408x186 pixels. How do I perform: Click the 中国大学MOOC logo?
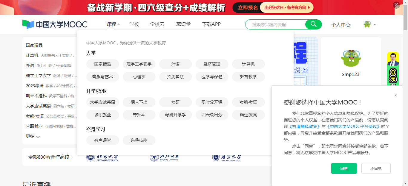click(55, 24)
